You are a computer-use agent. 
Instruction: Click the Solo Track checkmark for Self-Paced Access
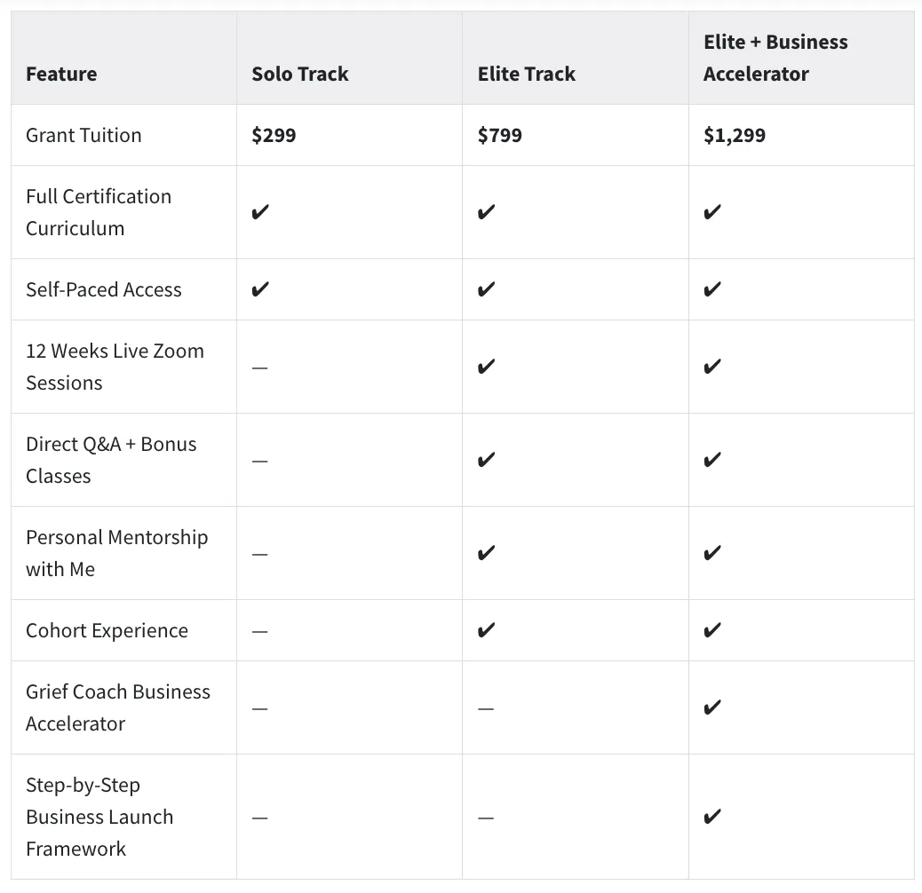[x=260, y=289]
